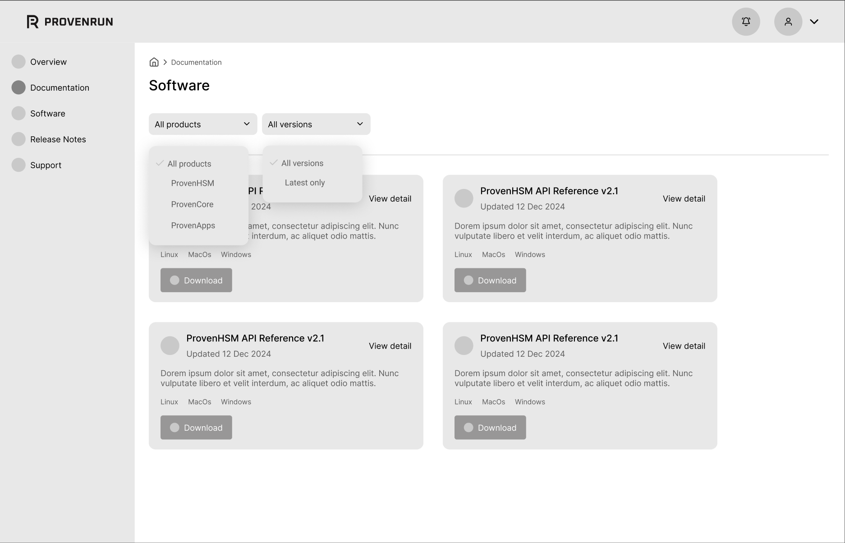The height and width of the screenshot is (543, 845).
Task: Click the Documentation breadcrumb link
Action: [x=196, y=62]
